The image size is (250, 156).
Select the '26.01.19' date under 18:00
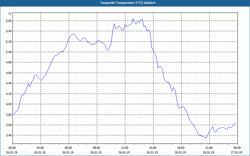180,152
